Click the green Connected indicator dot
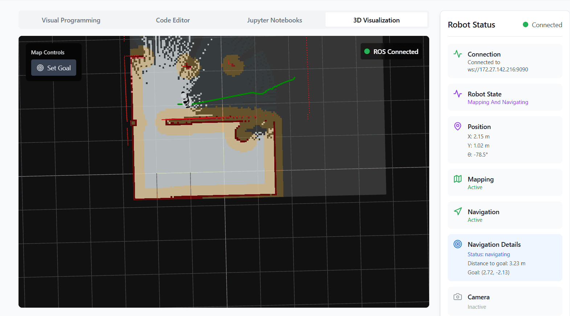This screenshot has width=570, height=316. click(x=525, y=25)
